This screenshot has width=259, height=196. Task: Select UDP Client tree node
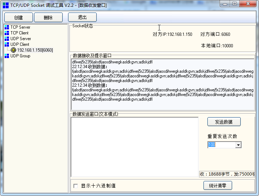[20, 44]
